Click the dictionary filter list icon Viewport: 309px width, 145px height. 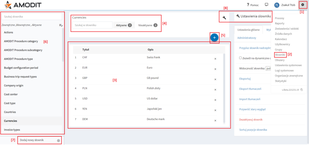(61, 25)
